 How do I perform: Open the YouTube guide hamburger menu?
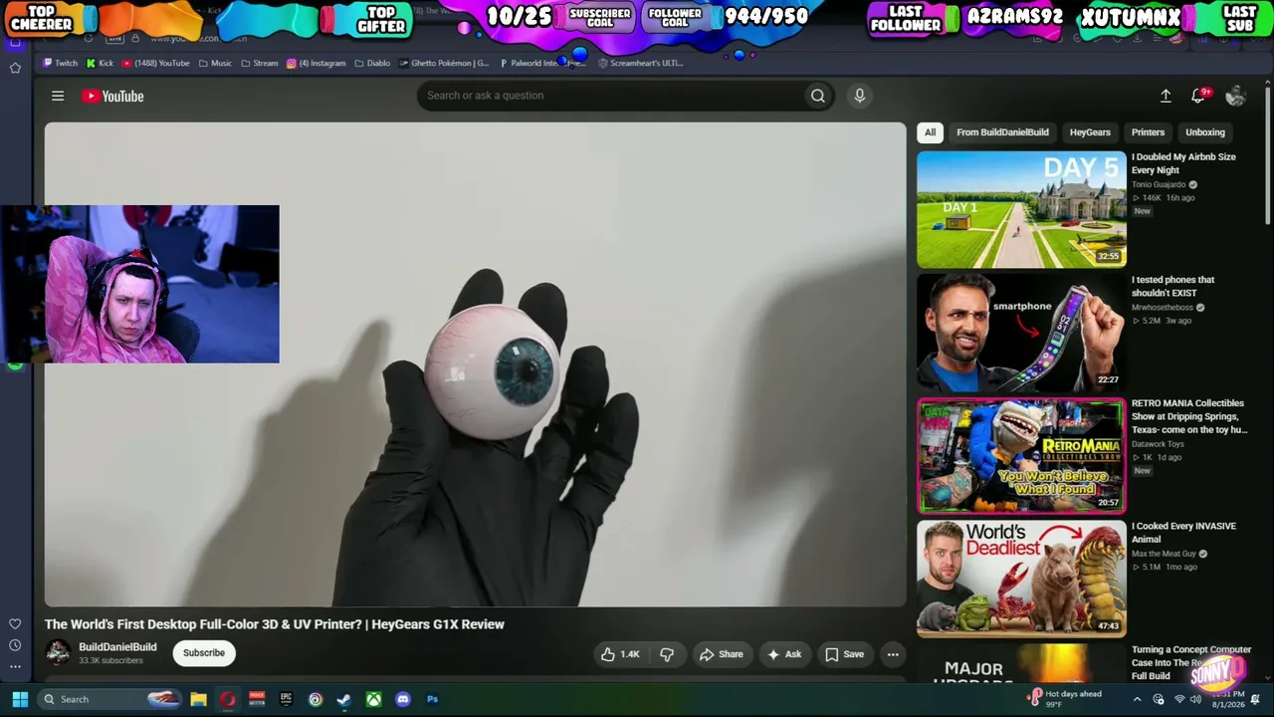58,96
